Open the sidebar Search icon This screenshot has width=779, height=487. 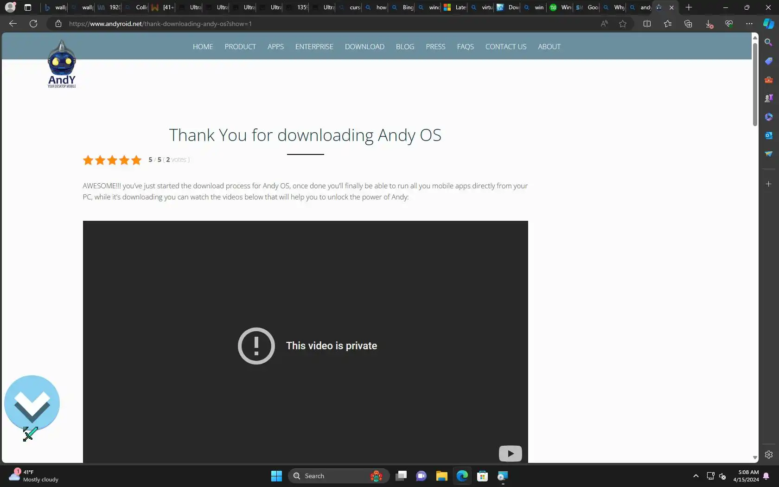coord(769,42)
